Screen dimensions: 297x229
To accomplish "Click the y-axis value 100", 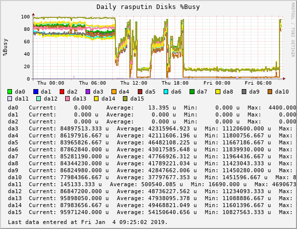I will tap(25, 17).
